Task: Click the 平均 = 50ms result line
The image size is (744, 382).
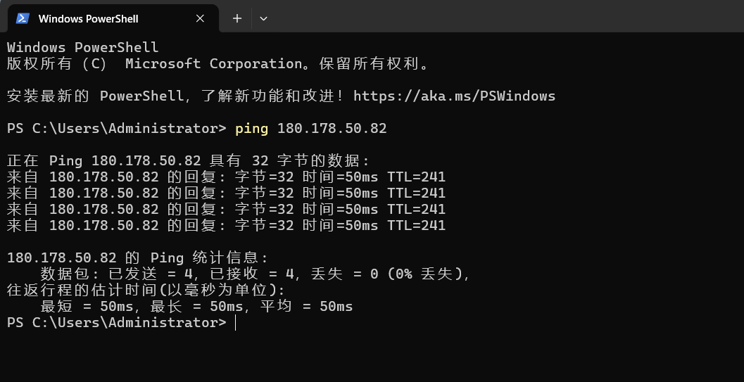Action: [197, 307]
